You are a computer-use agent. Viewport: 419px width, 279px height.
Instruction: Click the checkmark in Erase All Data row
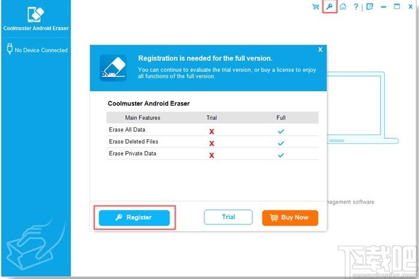[281, 131]
